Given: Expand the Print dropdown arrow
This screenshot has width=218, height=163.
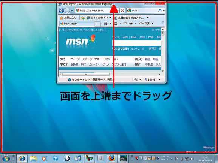Looking at the screenshot, I should (x=136, y=23).
